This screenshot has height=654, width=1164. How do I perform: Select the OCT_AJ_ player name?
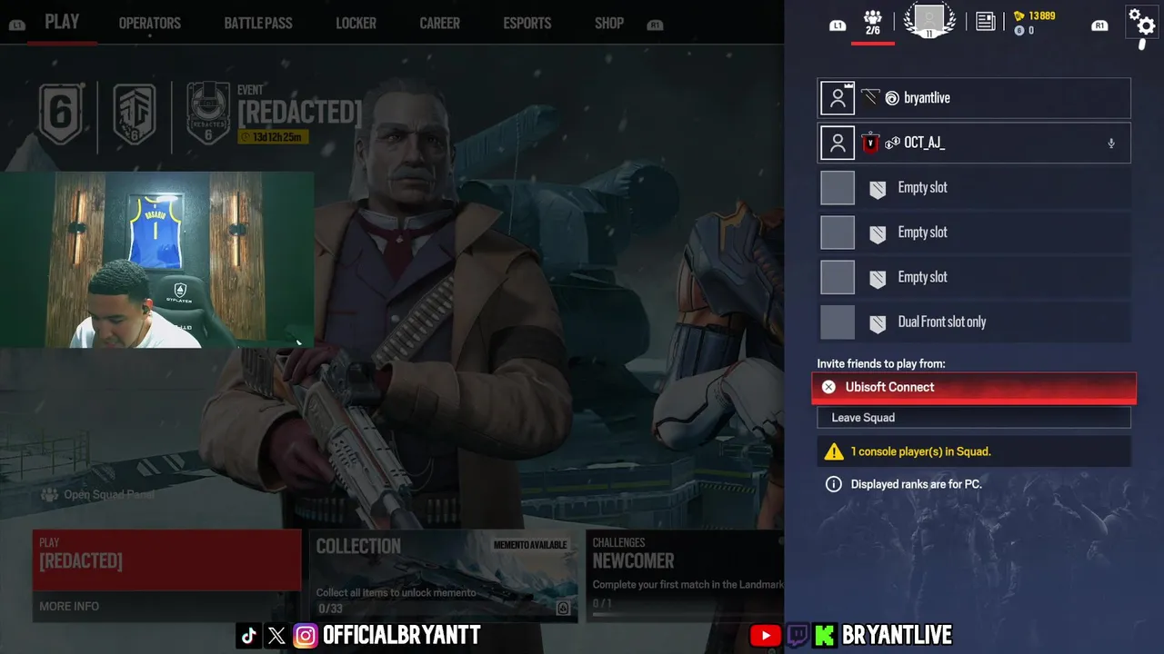pos(925,143)
